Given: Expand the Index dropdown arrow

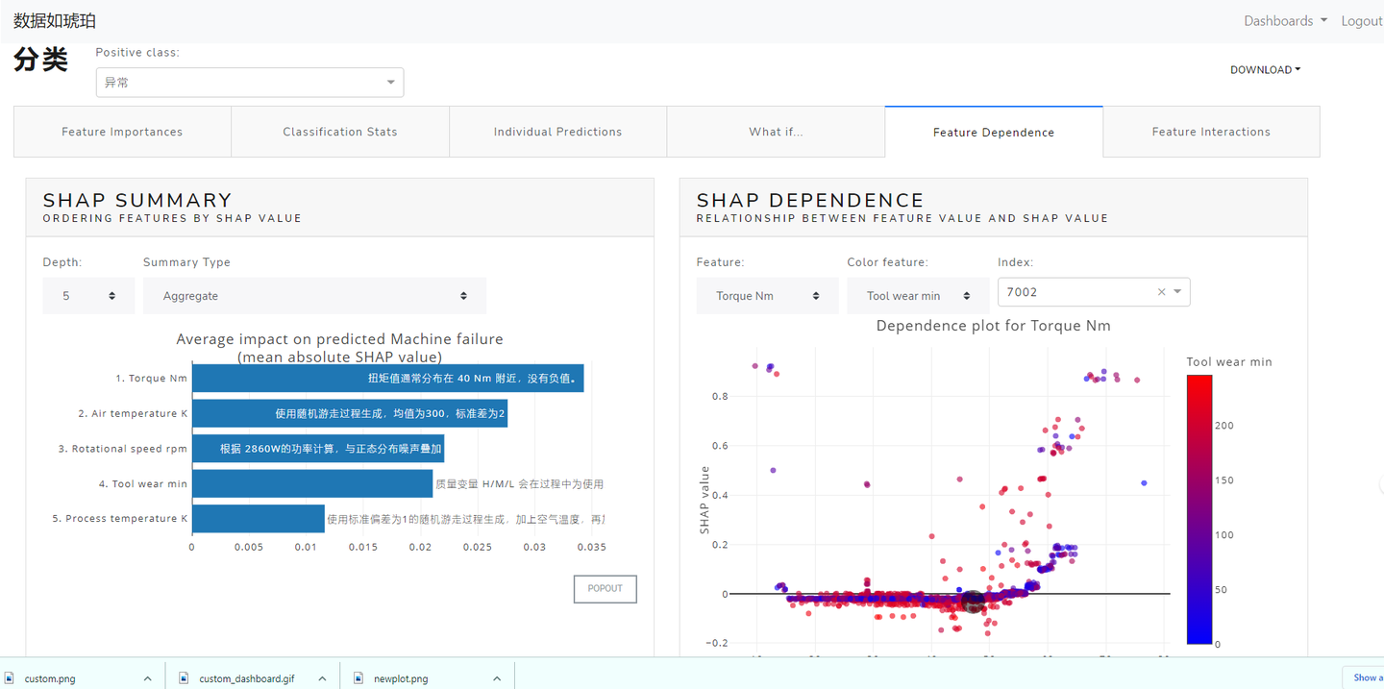Looking at the screenshot, I should click(x=1177, y=292).
